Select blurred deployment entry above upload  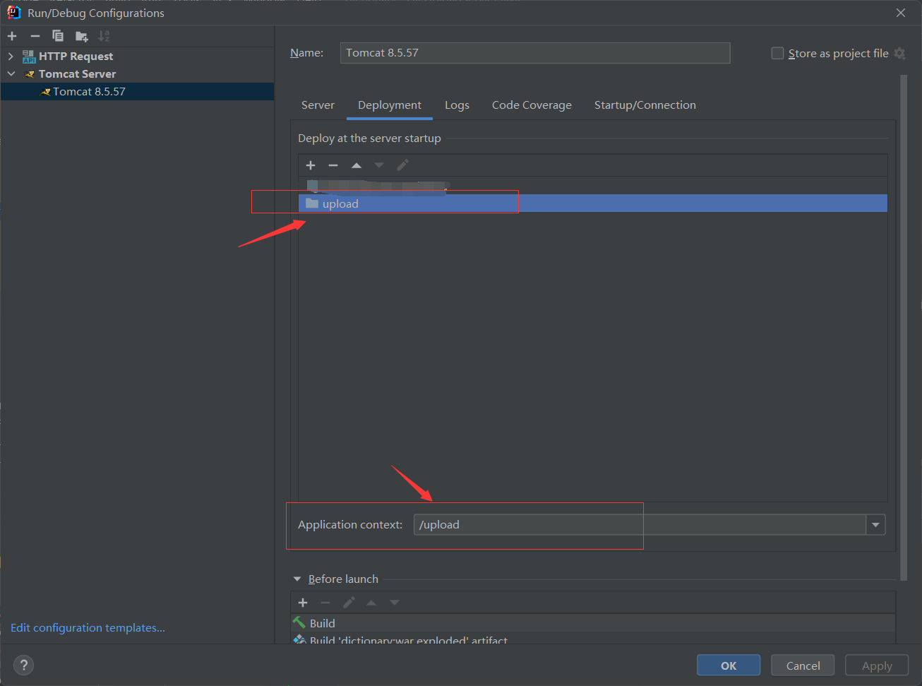593,186
